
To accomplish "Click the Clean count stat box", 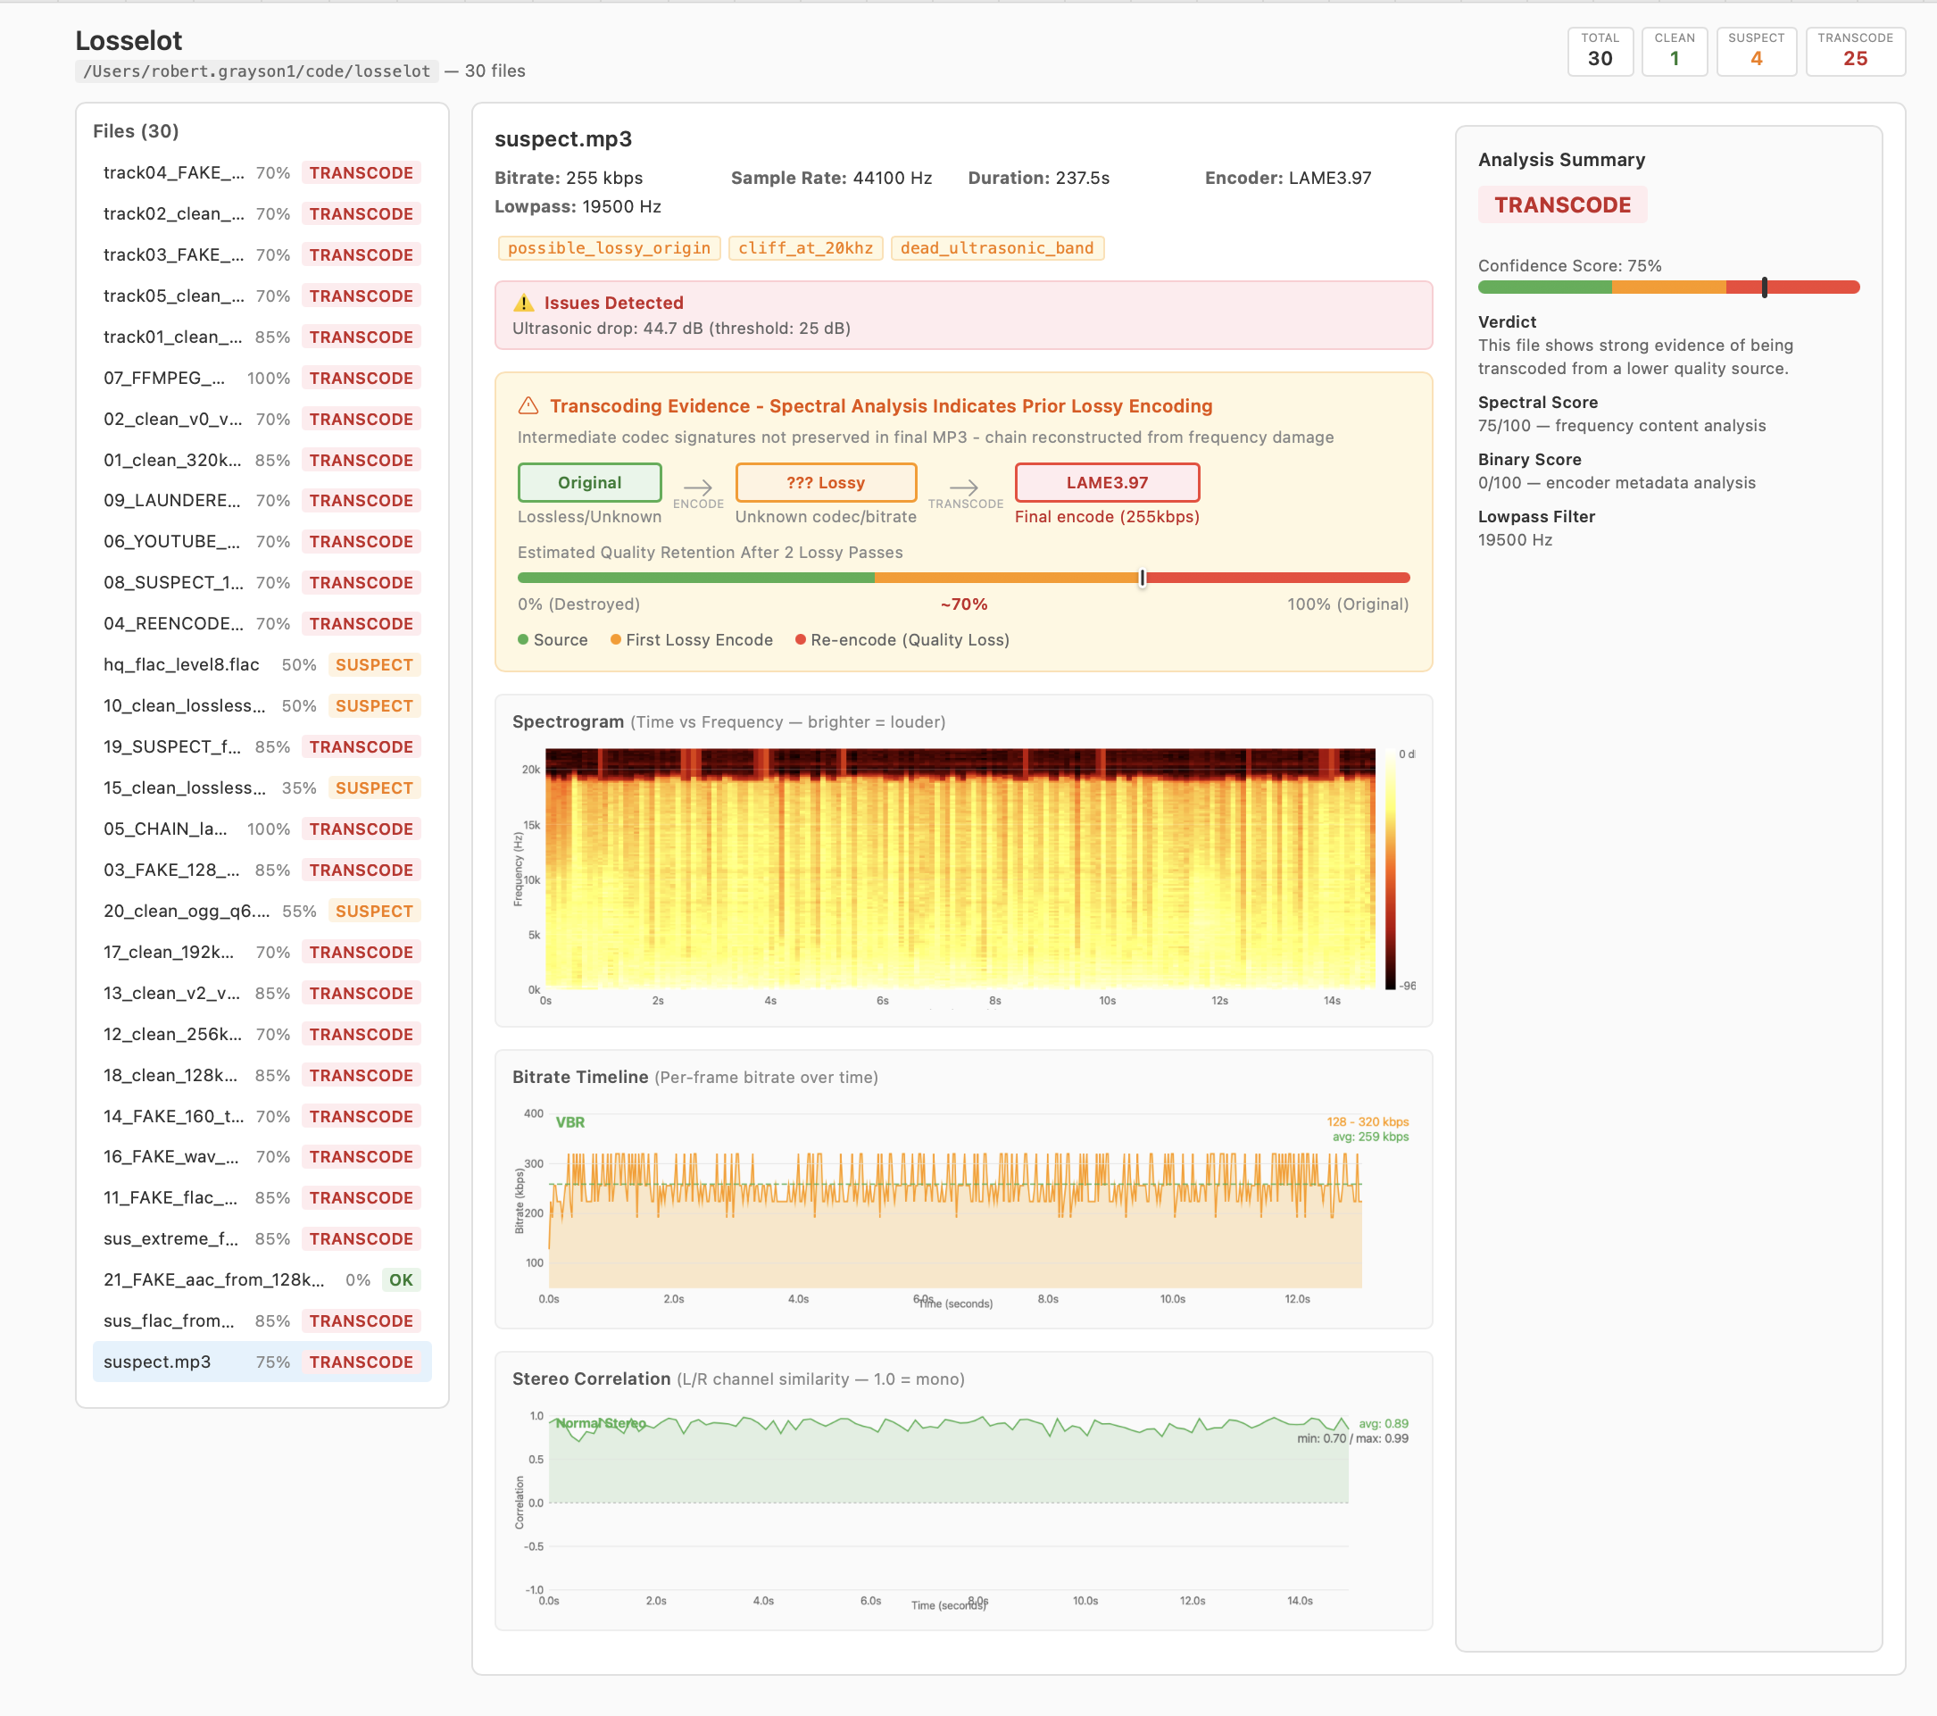I will pos(1674,51).
